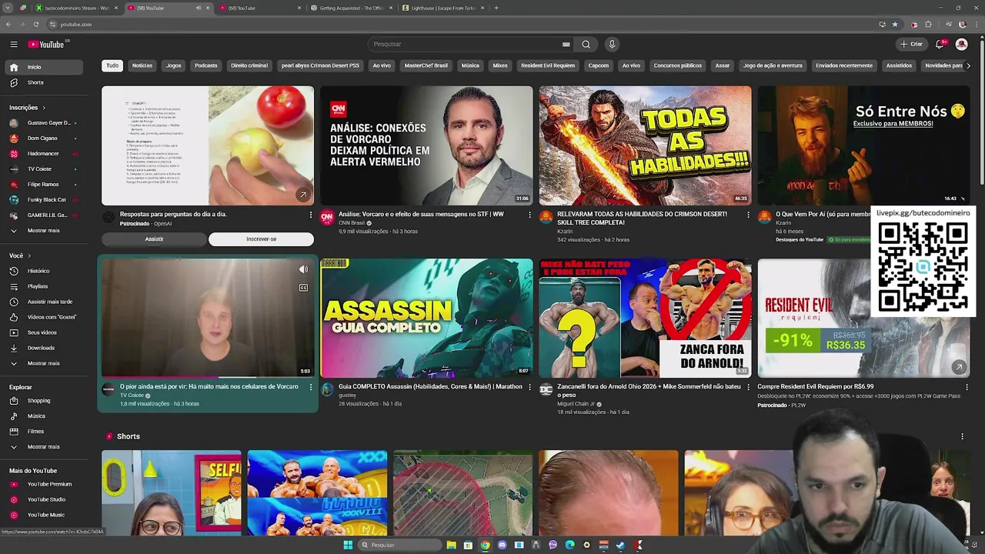Viewport: 985px width, 554px height.
Task: Select the Resident Evil Requiem chip
Action: pos(548,65)
